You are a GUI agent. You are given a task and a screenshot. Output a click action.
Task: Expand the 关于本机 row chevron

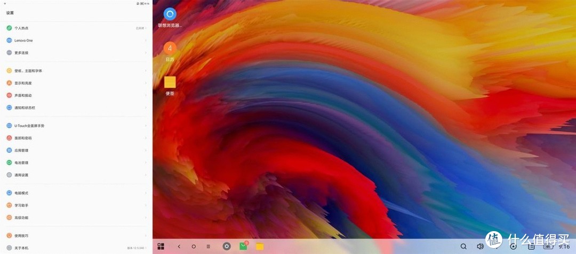(146, 248)
